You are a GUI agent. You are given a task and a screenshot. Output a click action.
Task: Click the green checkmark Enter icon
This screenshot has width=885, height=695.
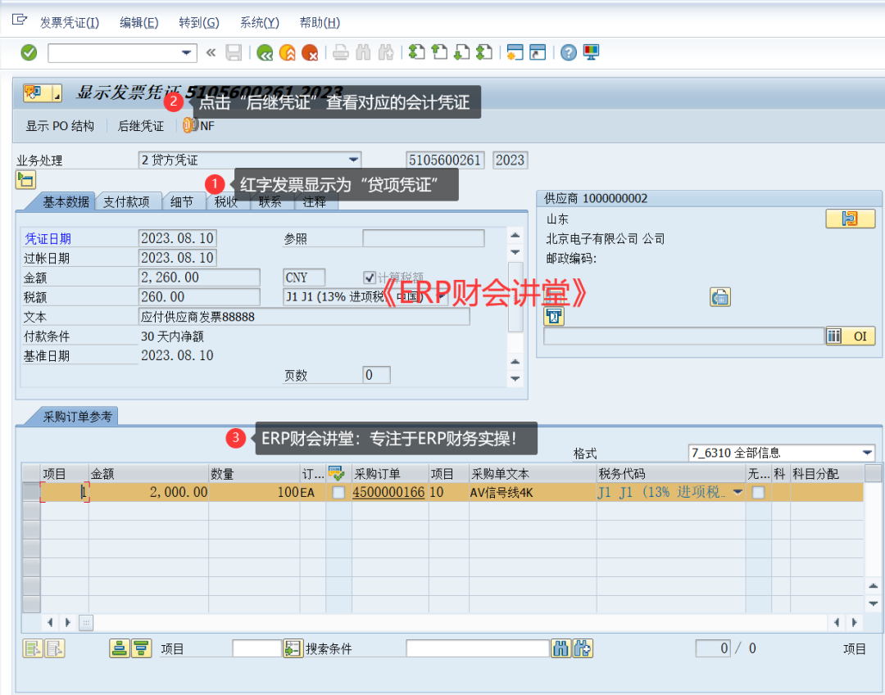29,53
